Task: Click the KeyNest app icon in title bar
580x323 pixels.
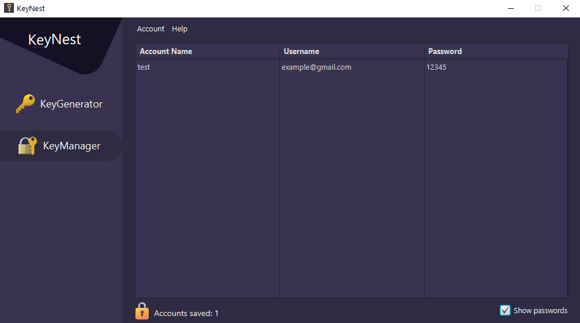Action: pos(9,8)
